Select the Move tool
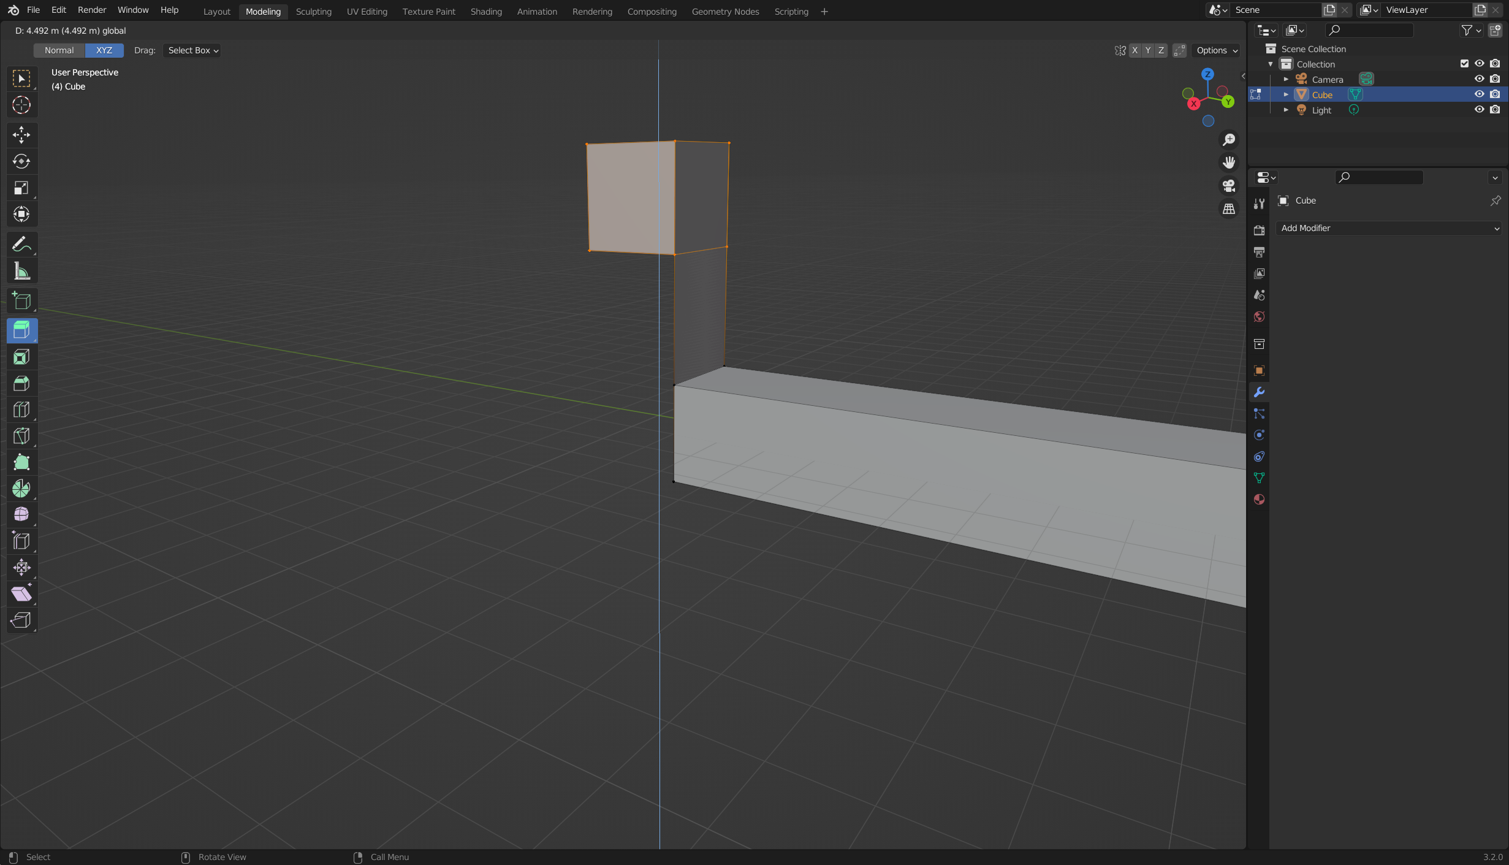 [21, 135]
